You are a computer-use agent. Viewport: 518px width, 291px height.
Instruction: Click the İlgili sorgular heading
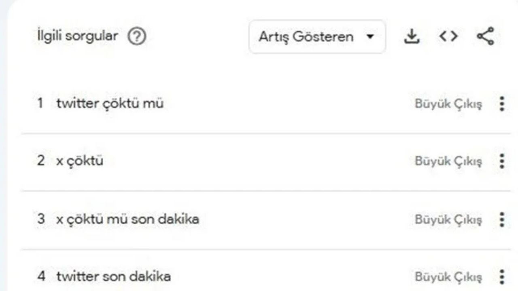pos(77,36)
